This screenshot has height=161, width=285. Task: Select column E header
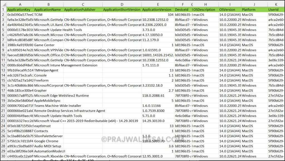click(x=158, y=4)
